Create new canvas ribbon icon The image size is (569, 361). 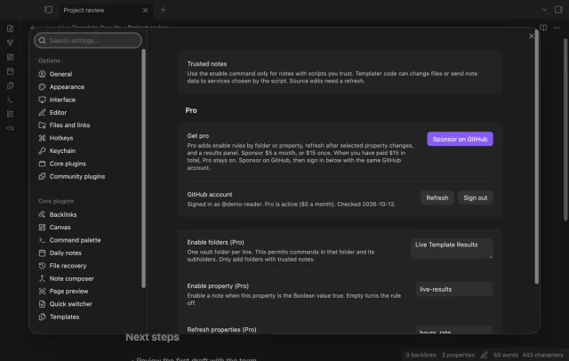tap(10, 57)
